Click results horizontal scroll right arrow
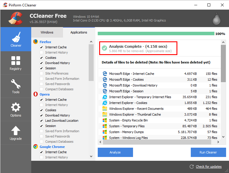The height and width of the screenshot is (173, 229). pos(218,142)
